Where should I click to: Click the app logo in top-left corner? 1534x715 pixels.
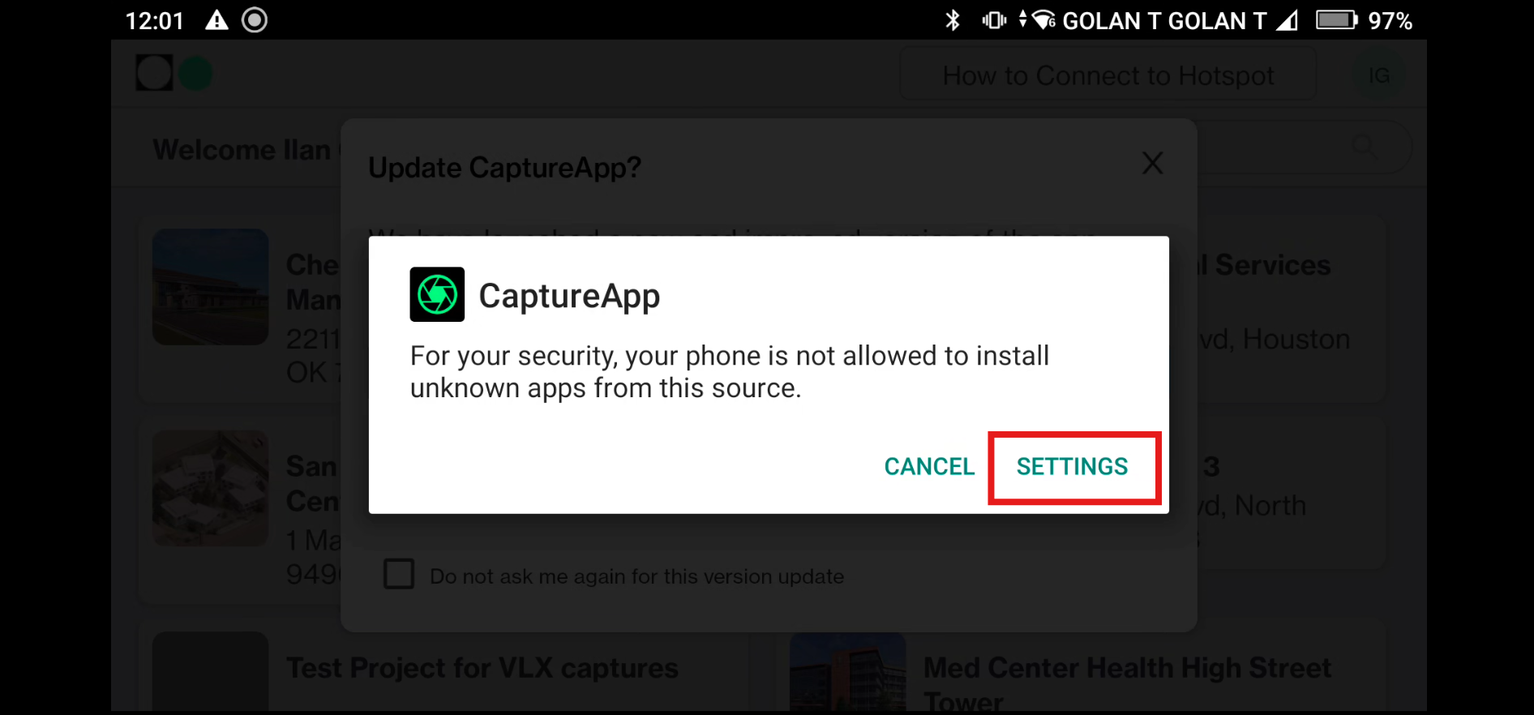coord(174,73)
